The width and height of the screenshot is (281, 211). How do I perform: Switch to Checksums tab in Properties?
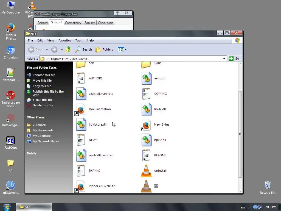tap(106, 23)
